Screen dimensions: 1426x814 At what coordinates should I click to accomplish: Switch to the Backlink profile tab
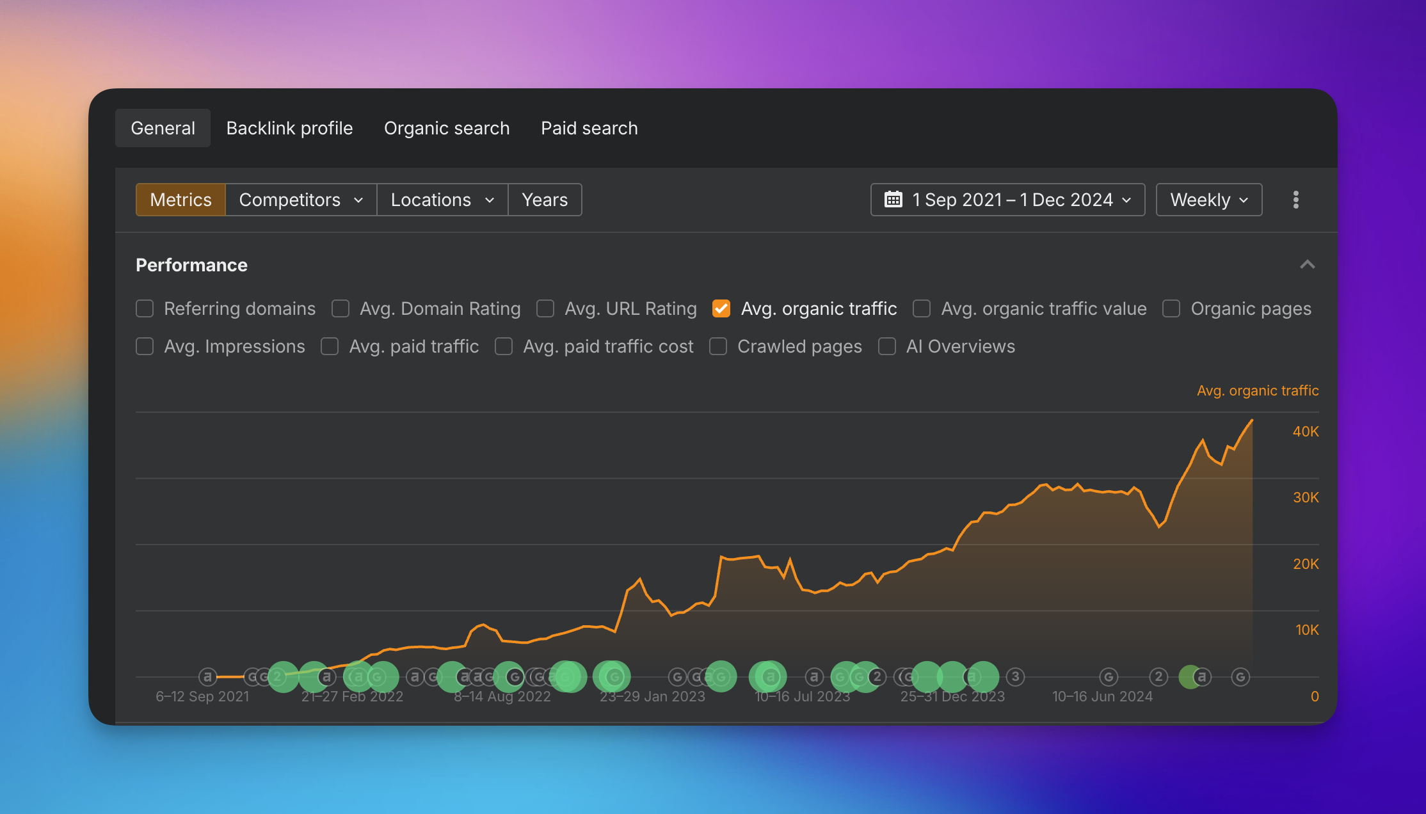289,128
